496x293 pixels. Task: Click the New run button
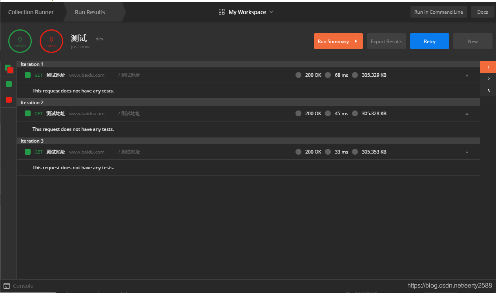tap(473, 41)
